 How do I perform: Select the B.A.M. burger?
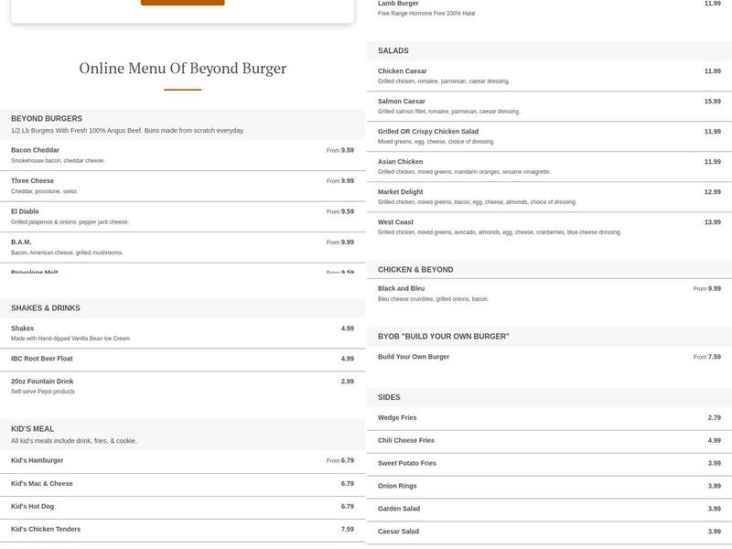[182, 247]
